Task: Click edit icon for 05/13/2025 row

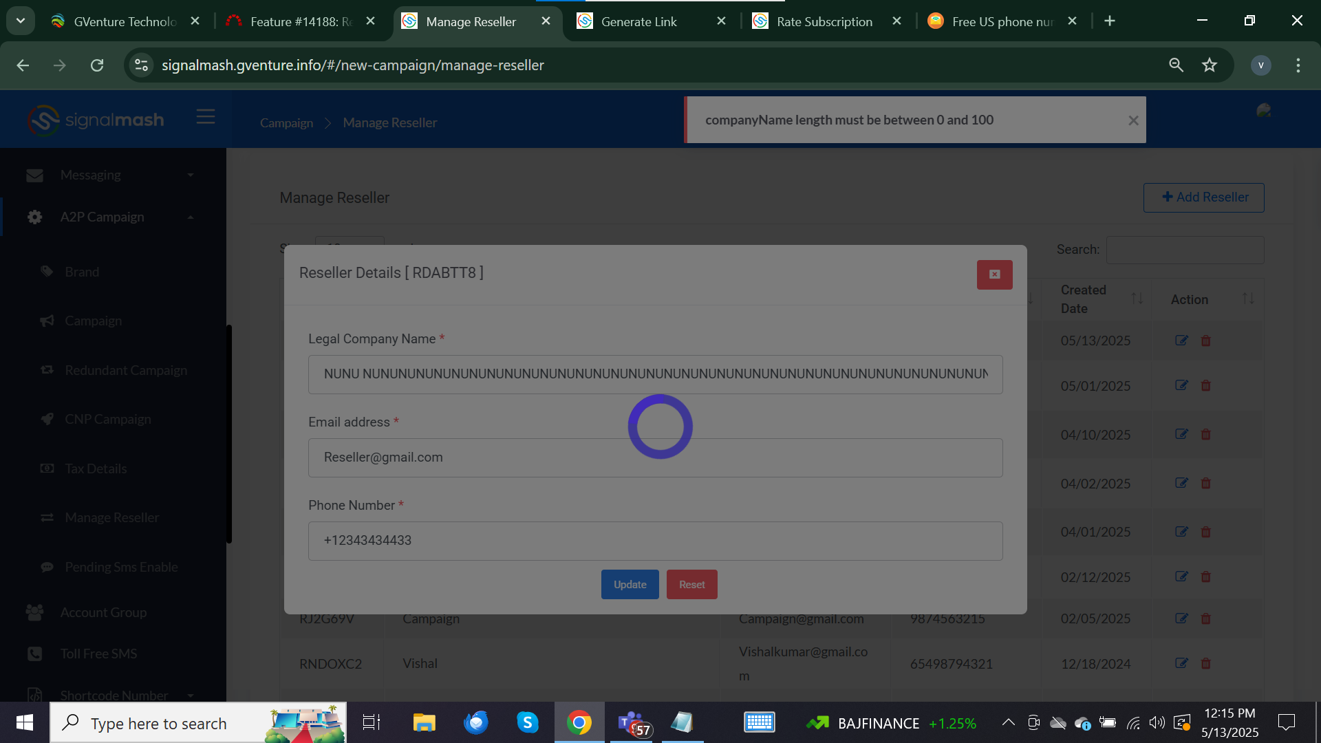Action: (x=1181, y=341)
